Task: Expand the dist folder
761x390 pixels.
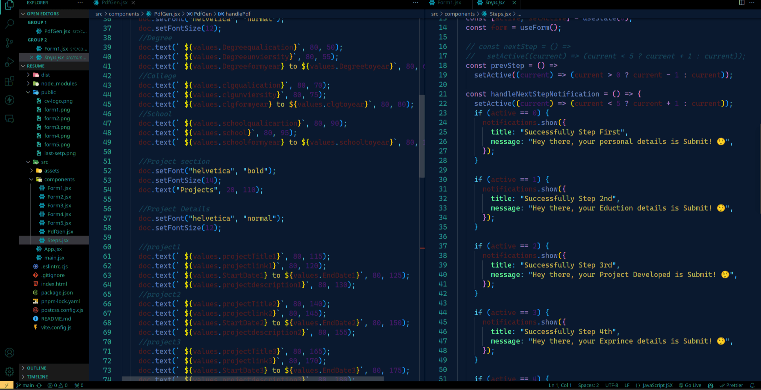Action: click(x=54, y=75)
